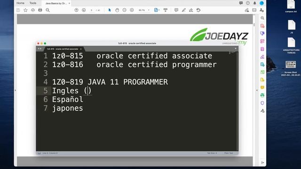Add a comment with the speech bubble tool
Image resolution: width=301 pixels, height=169 pixels.
[176, 10]
